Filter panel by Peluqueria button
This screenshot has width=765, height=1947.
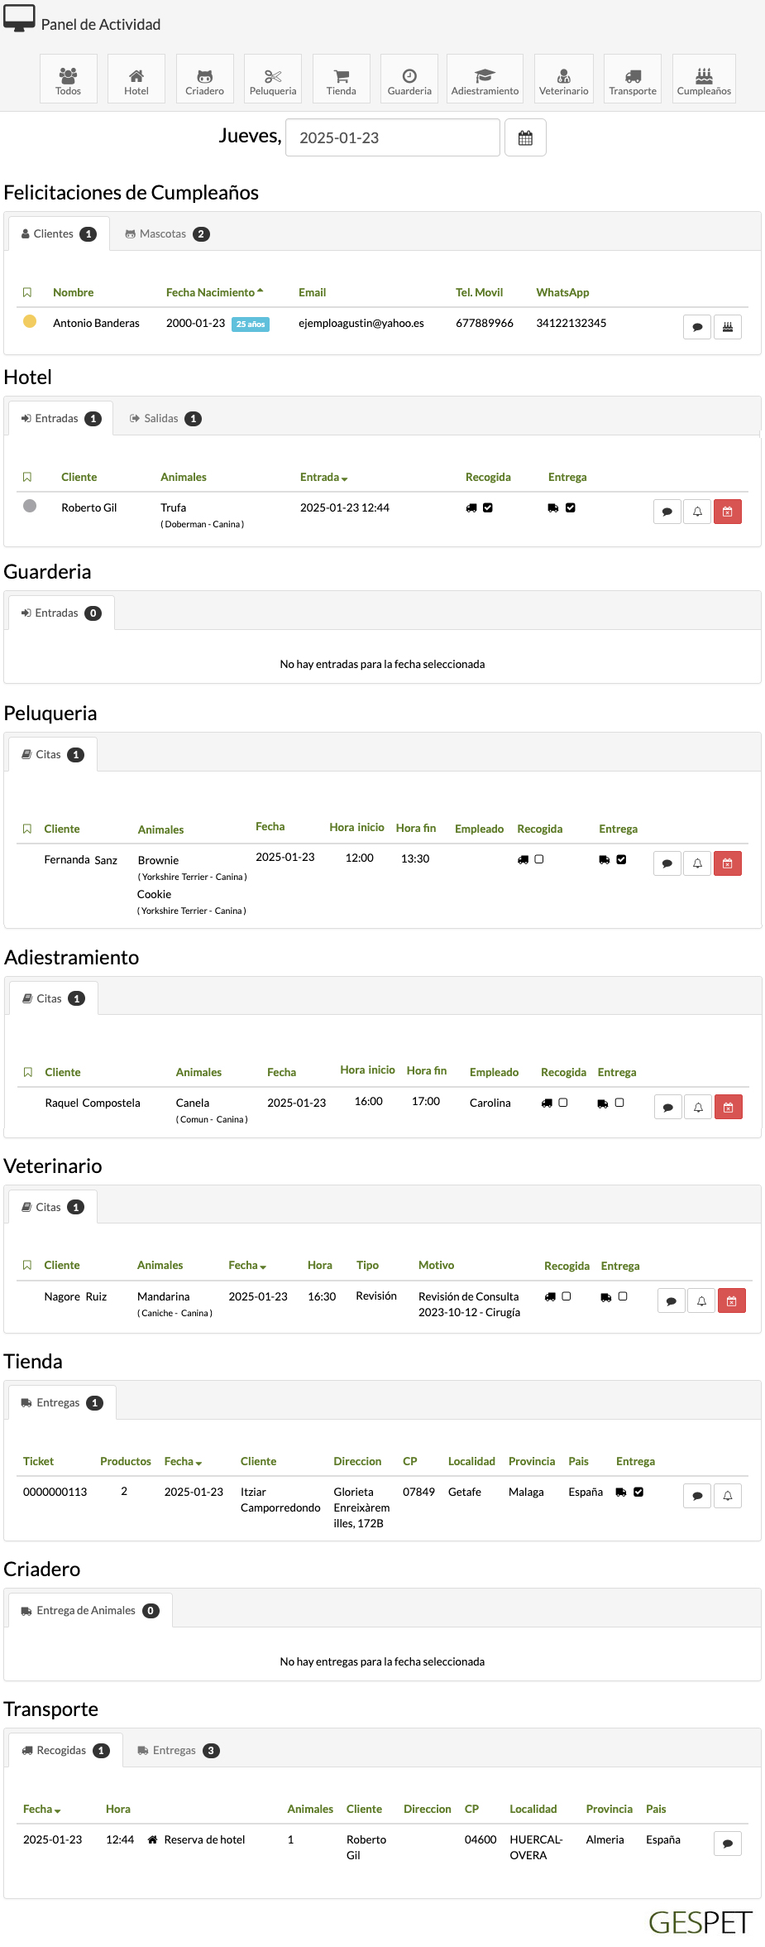273,79
